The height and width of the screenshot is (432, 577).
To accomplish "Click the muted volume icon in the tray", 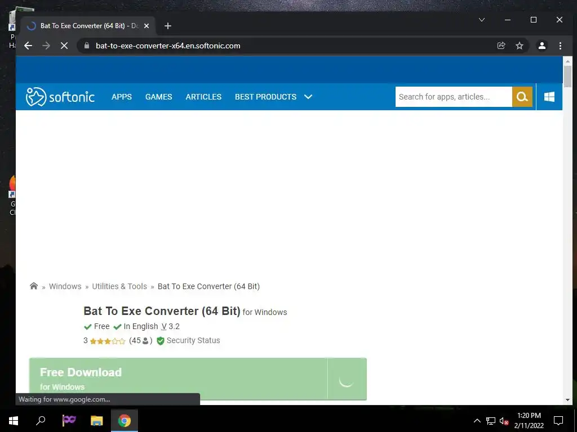I will tap(504, 421).
